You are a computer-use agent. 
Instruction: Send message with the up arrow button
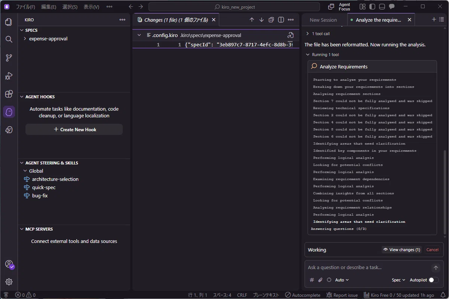coord(436,268)
